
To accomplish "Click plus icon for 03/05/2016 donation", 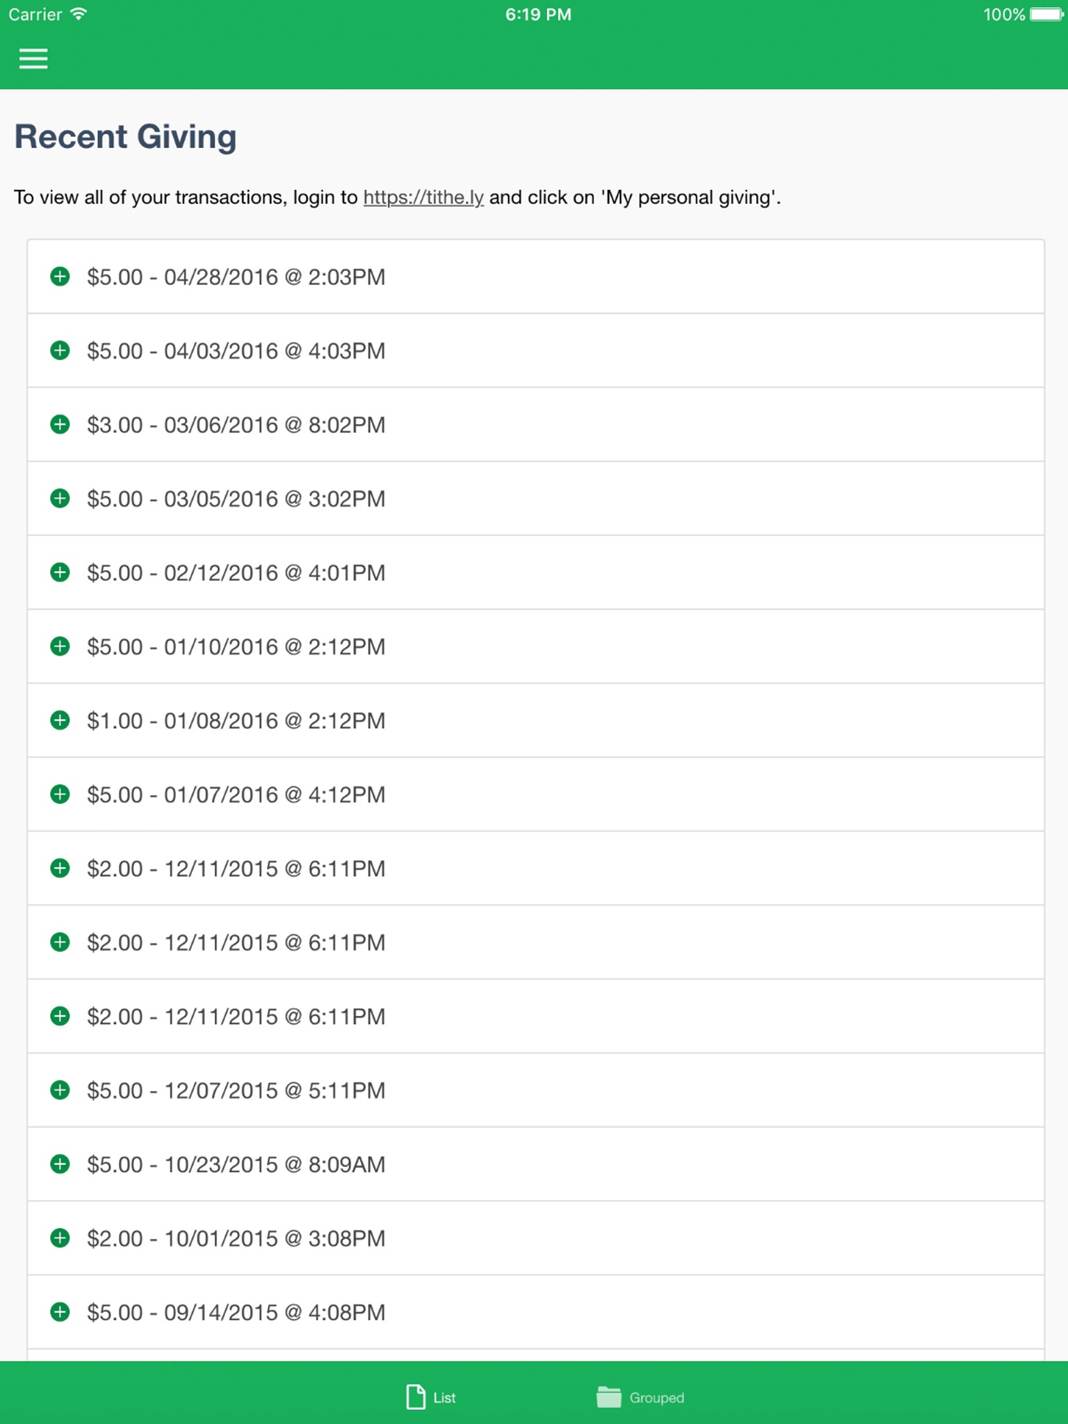I will point(60,499).
